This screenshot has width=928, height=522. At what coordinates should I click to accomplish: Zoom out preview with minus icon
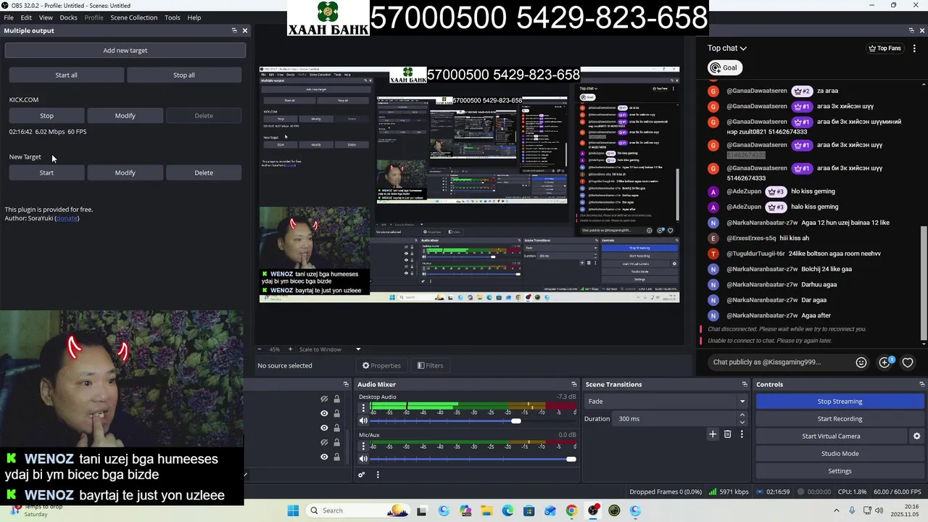[259, 349]
